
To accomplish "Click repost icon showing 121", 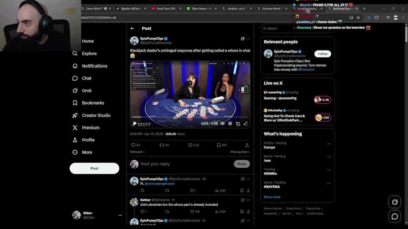I will coord(164,145).
